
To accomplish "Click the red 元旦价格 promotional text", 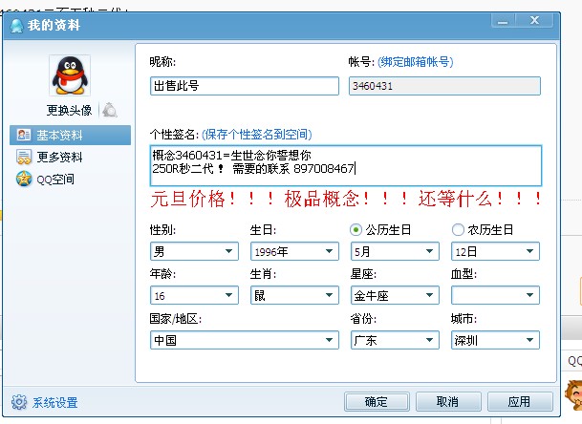I will click(346, 199).
